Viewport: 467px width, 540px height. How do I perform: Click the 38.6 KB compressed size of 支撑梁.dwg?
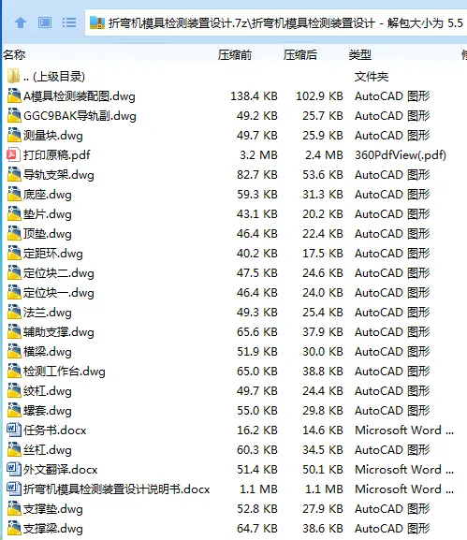(323, 528)
